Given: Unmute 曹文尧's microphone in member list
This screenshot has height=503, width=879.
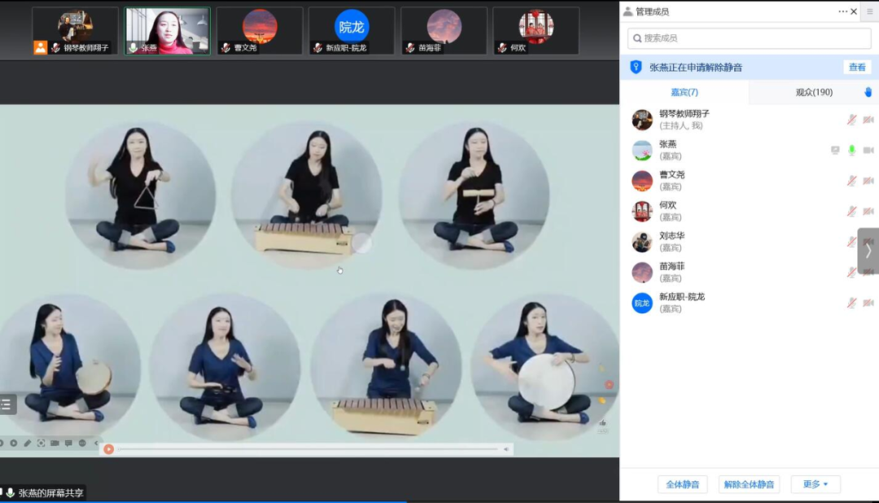Looking at the screenshot, I should tap(851, 181).
